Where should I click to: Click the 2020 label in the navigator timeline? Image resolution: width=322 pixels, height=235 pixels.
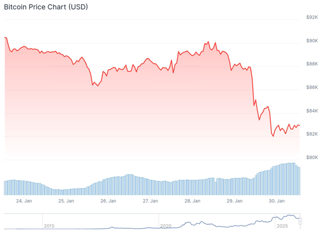coord(166,226)
